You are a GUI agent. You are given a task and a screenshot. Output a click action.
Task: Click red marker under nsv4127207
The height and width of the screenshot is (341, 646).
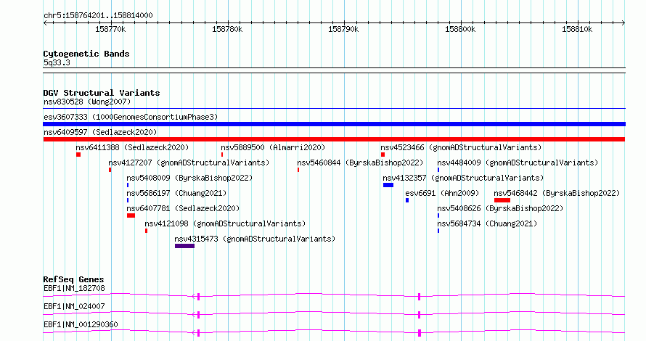tap(110, 170)
